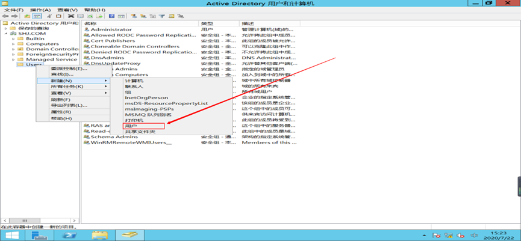Expand Managed Service tree node
This screenshot has width=521, height=241.
[13, 59]
